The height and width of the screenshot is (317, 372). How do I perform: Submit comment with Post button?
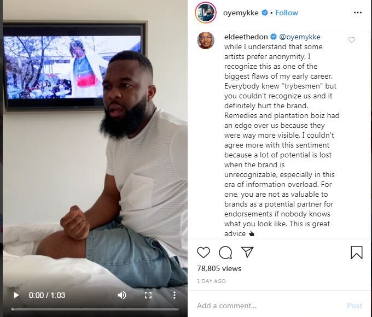pos(354,306)
